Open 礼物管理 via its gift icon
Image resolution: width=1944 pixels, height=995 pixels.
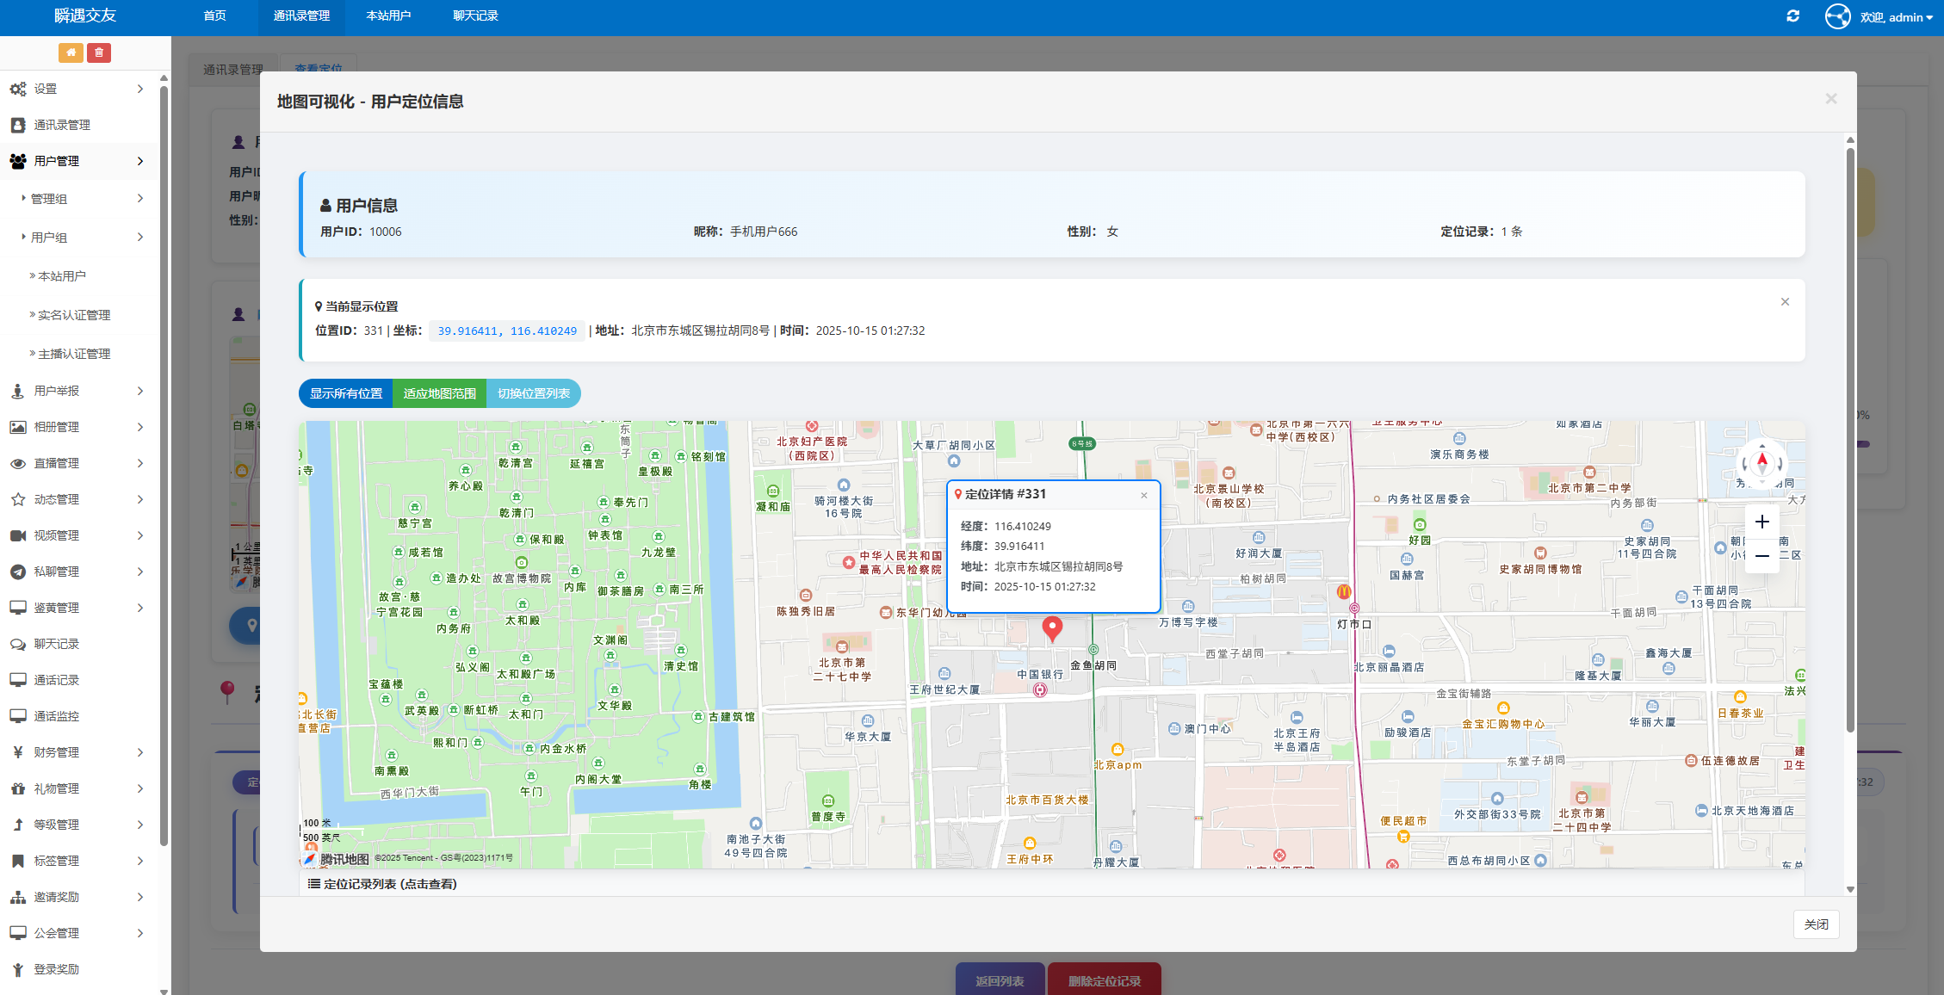(19, 788)
